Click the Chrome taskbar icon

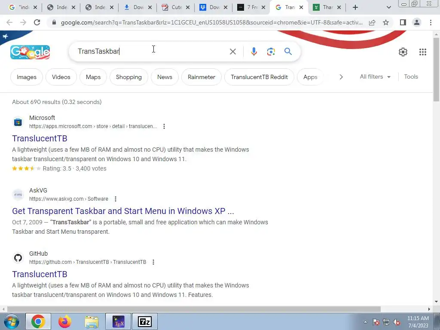(38, 321)
